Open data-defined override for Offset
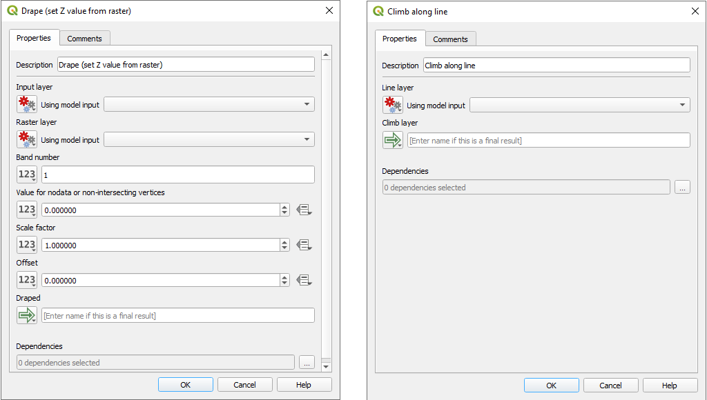Viewport: 707px width, 400px height. tap(304, 281)
